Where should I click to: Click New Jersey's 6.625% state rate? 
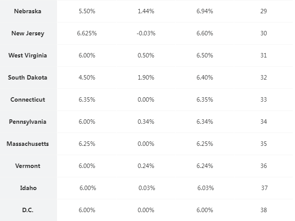pos(87,33)
